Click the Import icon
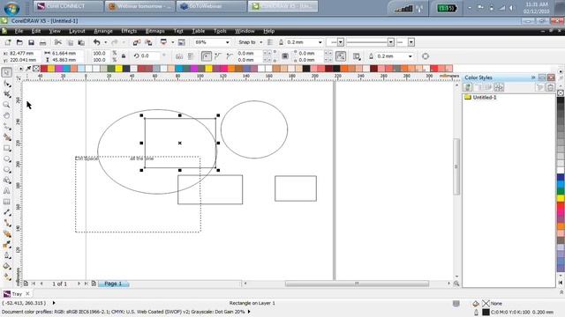This screenshot has height=317, width=565. tap(136, 42)
